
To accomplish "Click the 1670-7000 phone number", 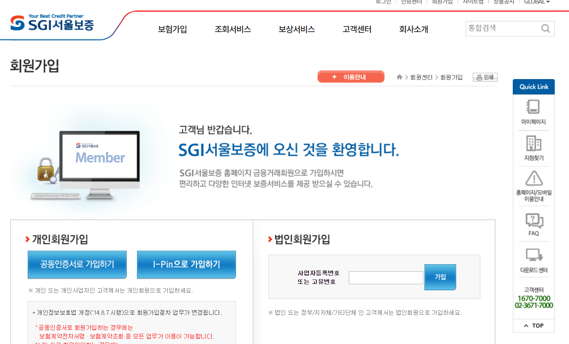I will coord(534,298).
